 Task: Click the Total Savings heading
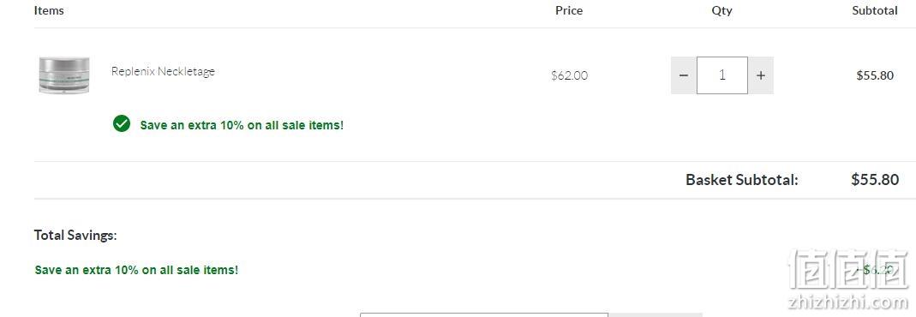pos(75,236)
